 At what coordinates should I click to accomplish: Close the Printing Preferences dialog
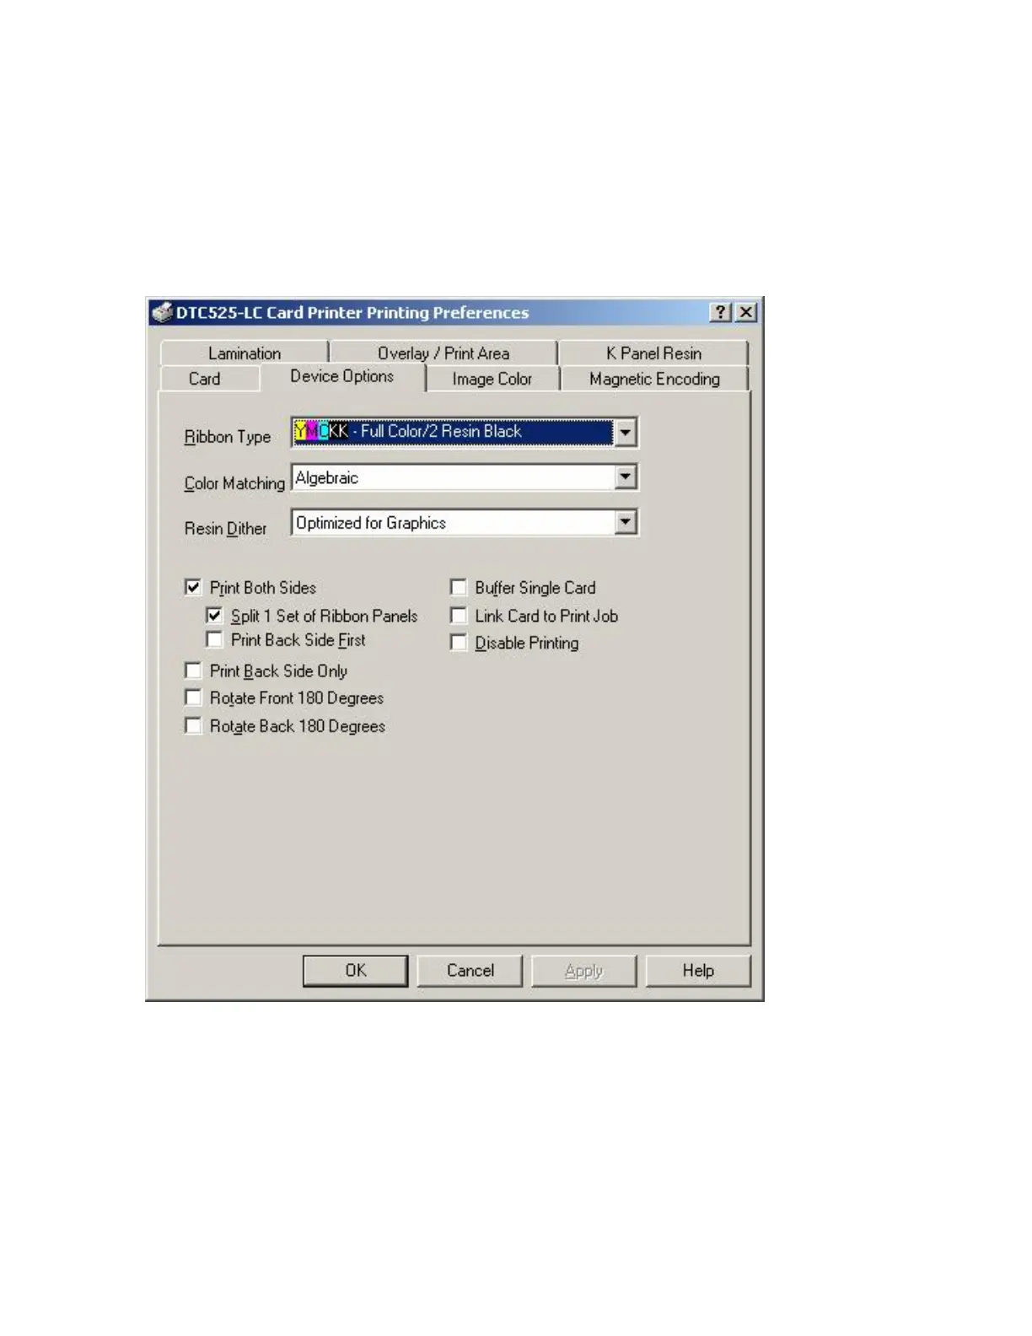tap(745, 312)
